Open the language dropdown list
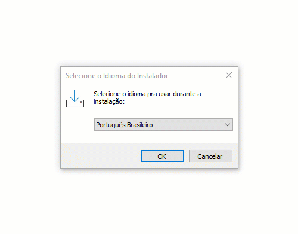The image size is (298, 234). [163, 125]
